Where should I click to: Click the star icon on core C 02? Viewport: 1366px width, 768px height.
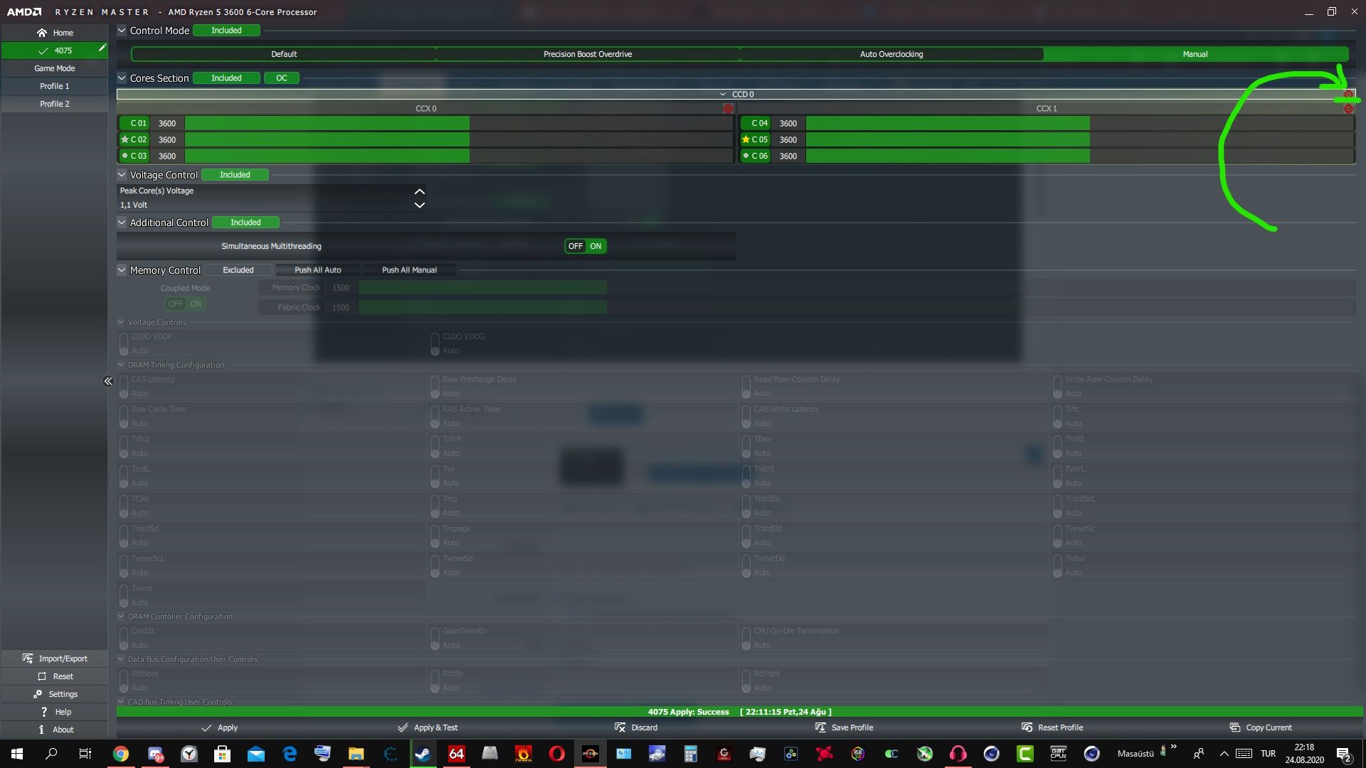125,139
